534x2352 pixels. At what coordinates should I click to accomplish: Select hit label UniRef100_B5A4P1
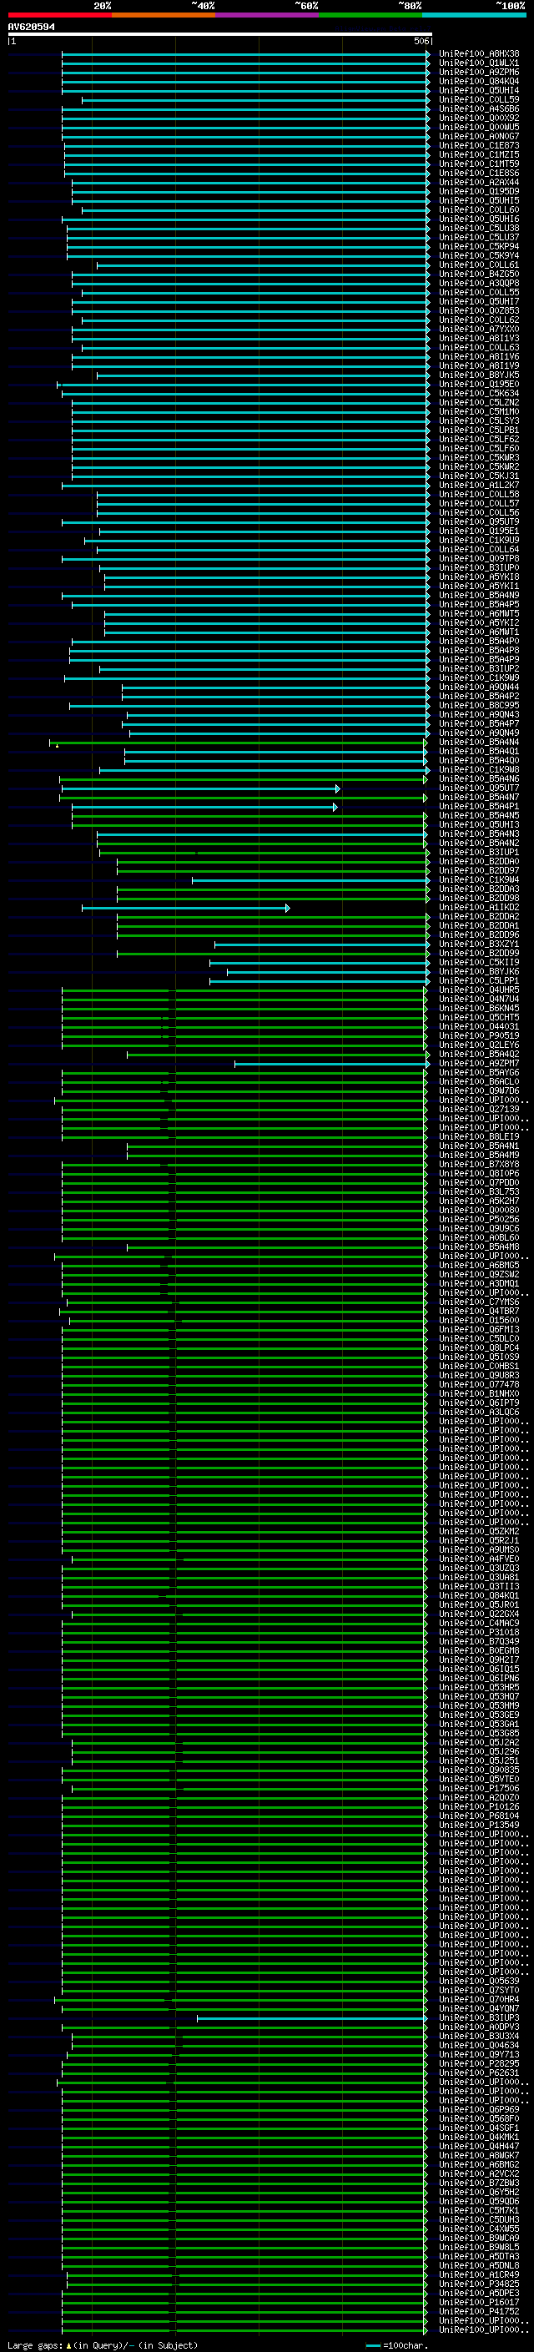(479, 806)
